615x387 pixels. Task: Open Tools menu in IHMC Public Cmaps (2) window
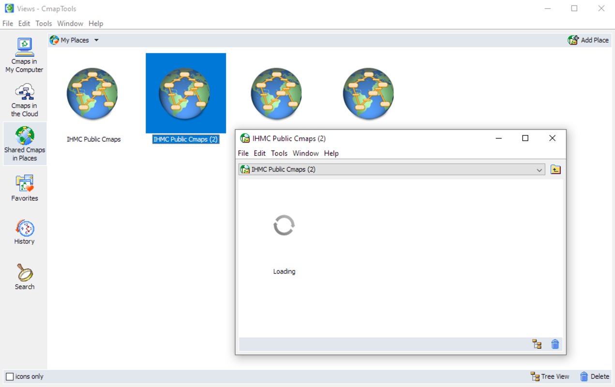(x=279, y=153)
